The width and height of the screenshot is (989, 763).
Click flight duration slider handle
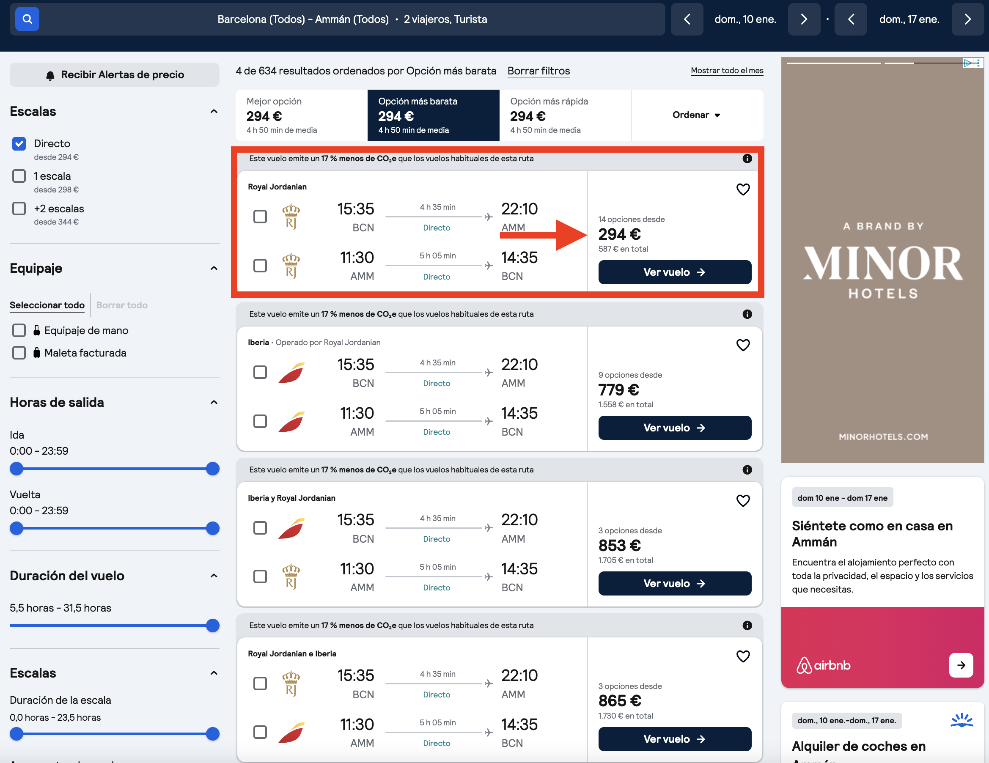212,626
